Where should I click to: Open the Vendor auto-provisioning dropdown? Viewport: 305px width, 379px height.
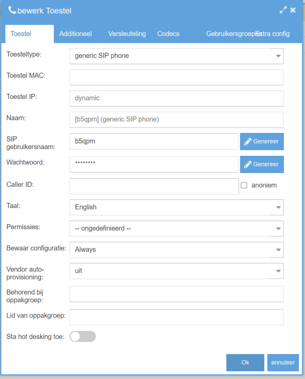176,271
